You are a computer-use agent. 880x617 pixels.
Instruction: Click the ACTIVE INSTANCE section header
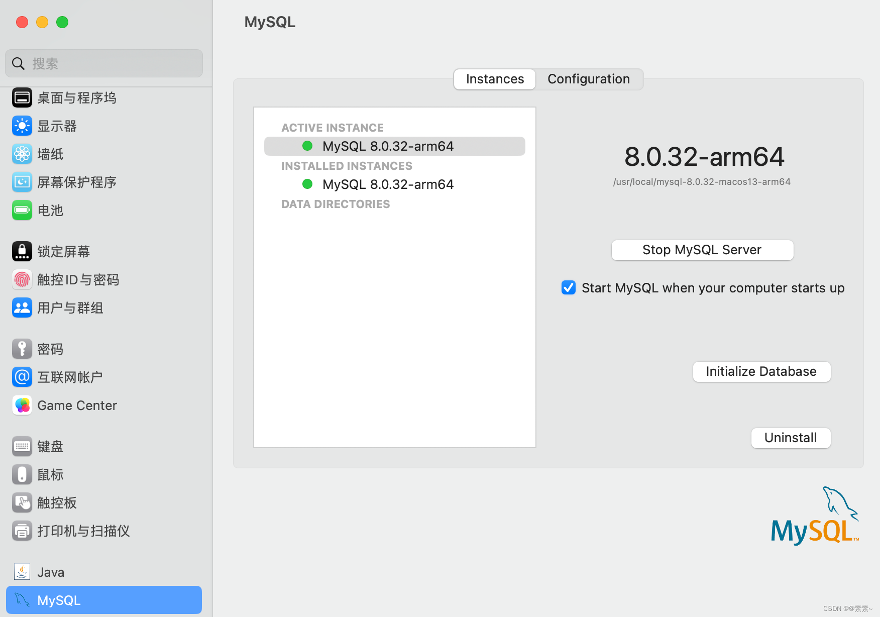coord(333,128)
